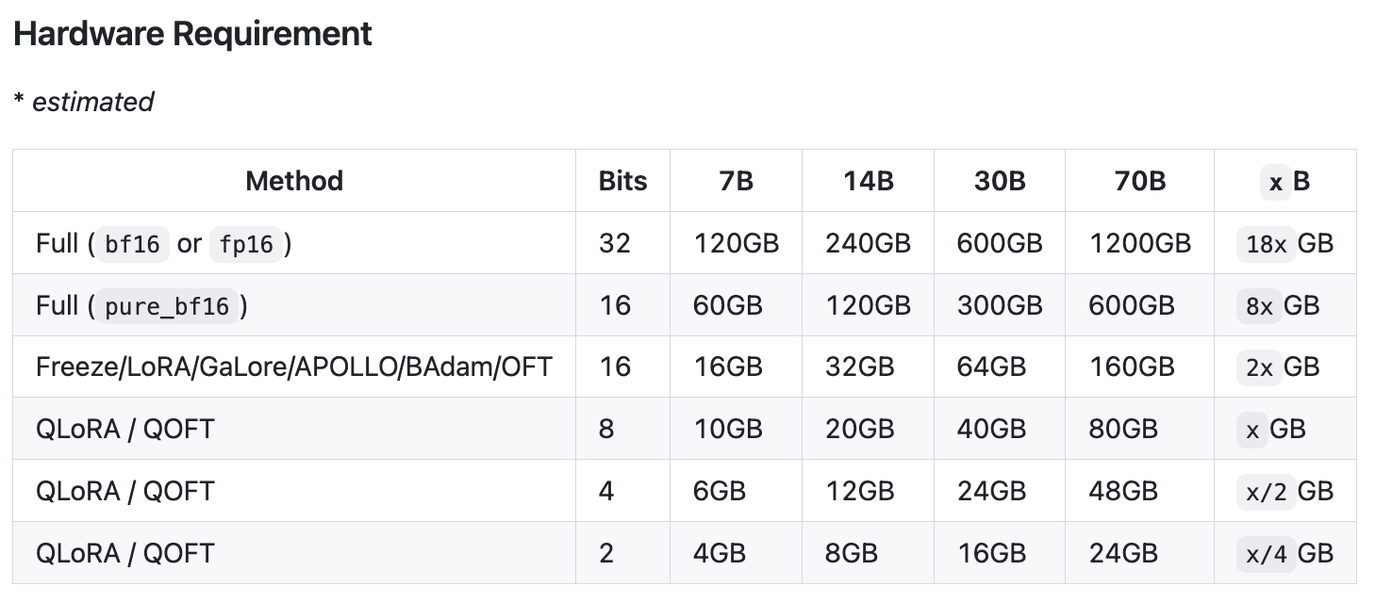Click the x/2 GB cell

pos(1288,491)
